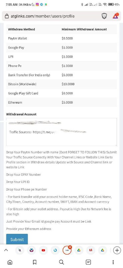123x268 pixels.
Task: Switch to the first Google Drive tab
Action: pyautogui.click(x=79, y=250)
